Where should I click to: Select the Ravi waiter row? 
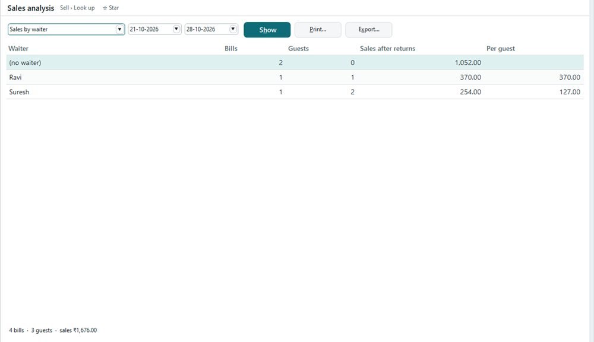pyautogui.click(x=295, y=77)
